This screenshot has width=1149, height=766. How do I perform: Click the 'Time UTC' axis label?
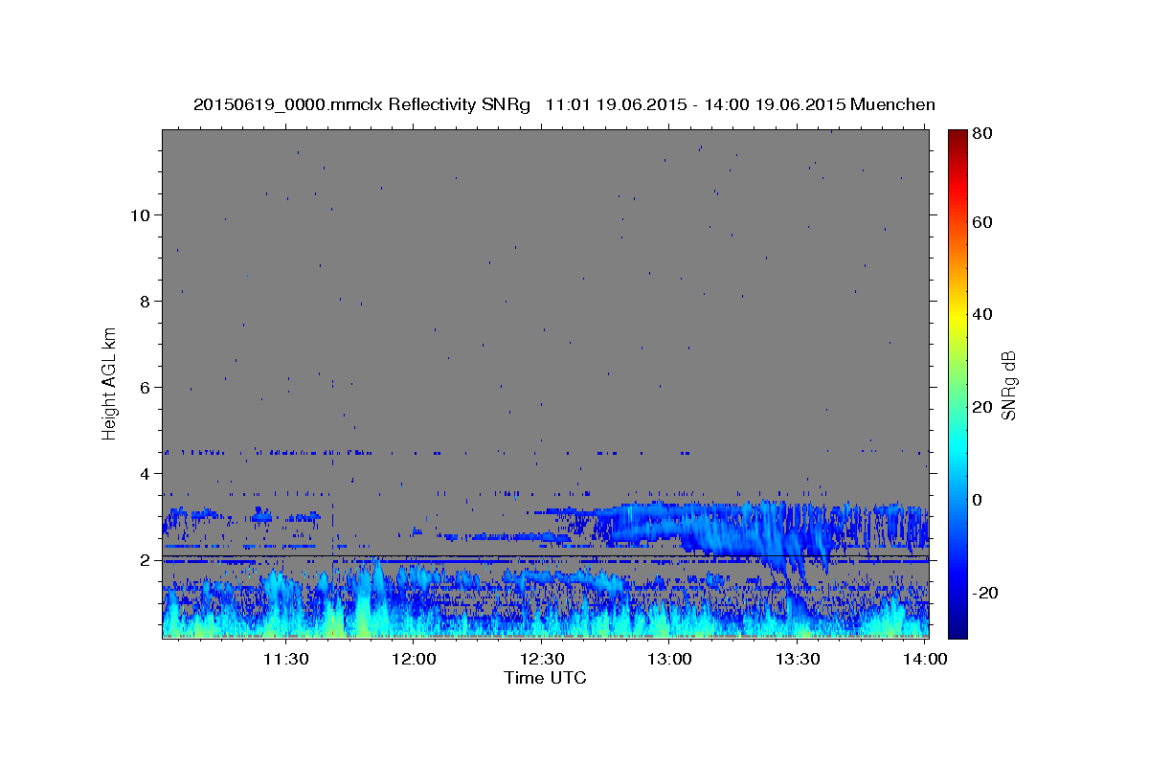coord(545,678)
